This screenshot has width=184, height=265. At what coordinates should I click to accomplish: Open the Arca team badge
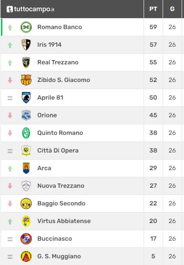point(26,168)
